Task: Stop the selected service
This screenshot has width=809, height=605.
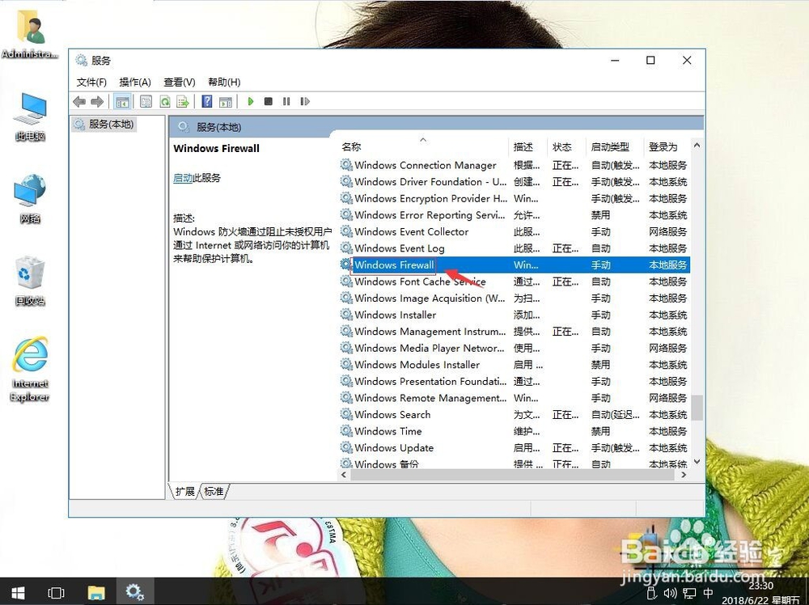Action: [269, 101]
